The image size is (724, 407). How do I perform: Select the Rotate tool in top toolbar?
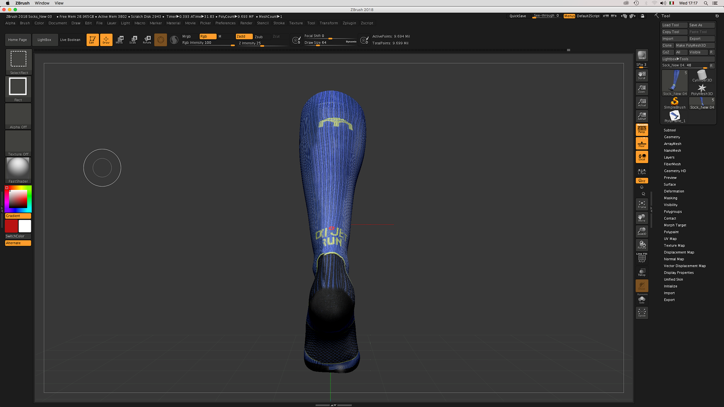point(147,40)
